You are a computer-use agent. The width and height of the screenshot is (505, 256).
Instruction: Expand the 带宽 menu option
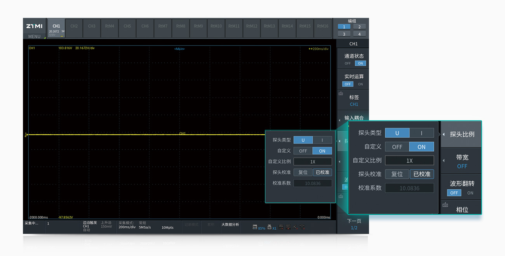461,161
